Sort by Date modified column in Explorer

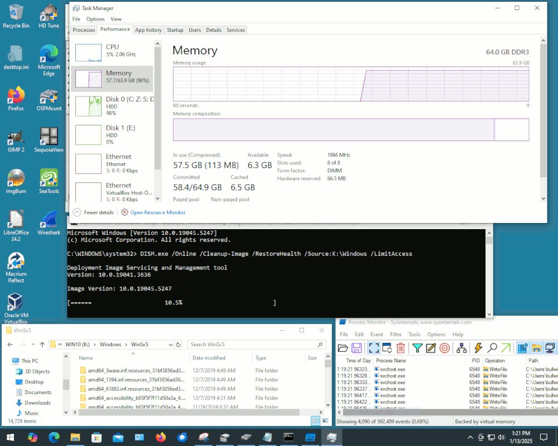209,358
